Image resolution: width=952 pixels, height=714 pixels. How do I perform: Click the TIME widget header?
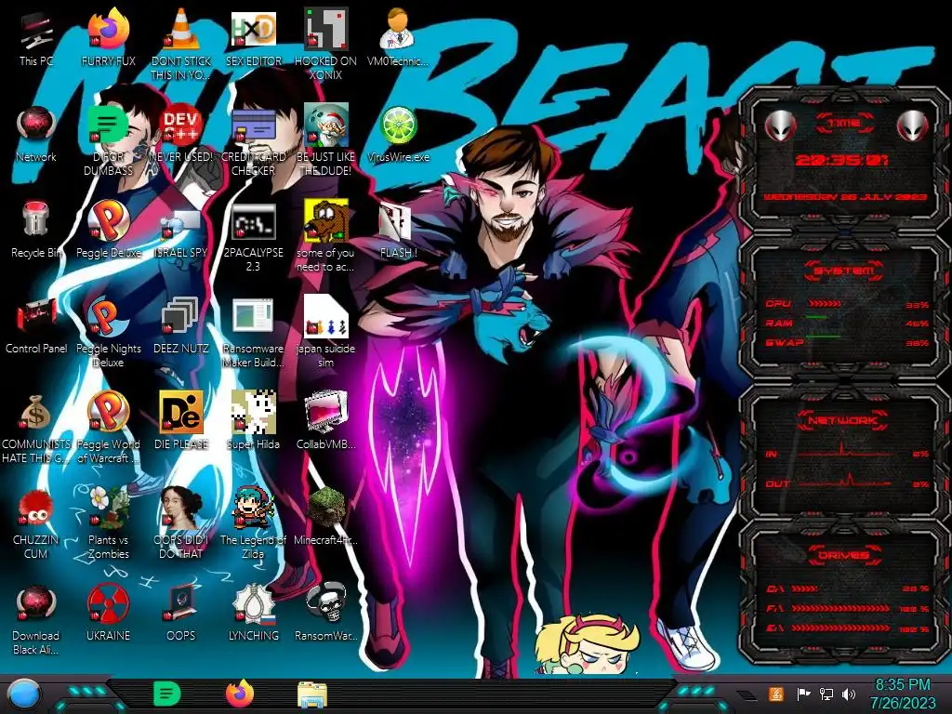(844, 124)
